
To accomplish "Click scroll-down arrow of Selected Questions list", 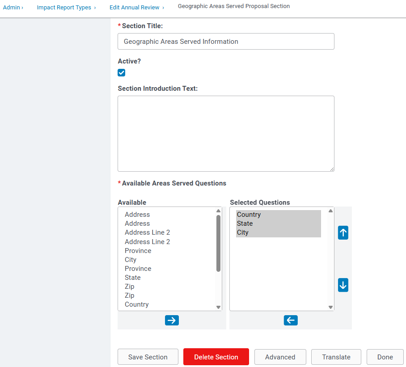I will [x=330, y=307].
